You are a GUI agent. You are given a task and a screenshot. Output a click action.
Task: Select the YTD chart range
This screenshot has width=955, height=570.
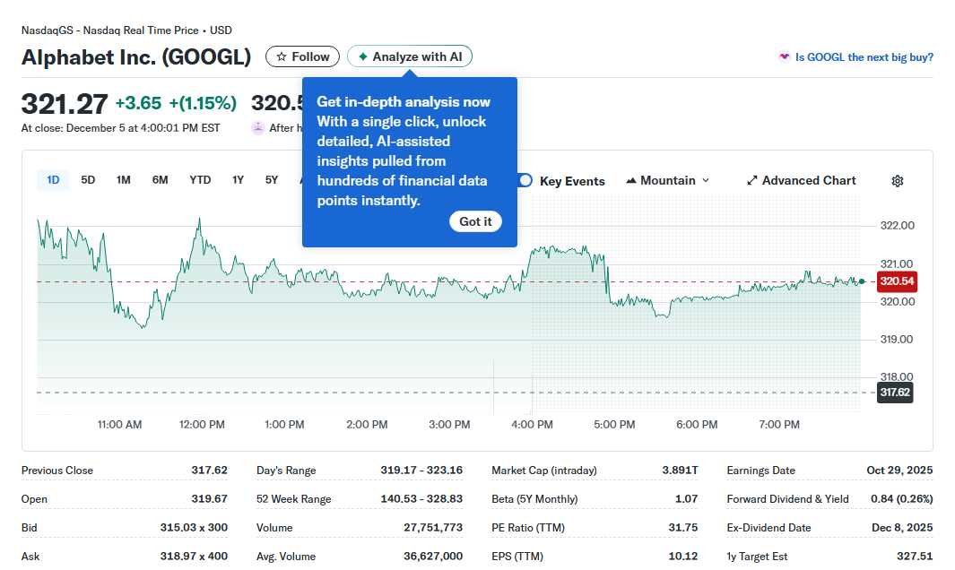pos(200,180)
